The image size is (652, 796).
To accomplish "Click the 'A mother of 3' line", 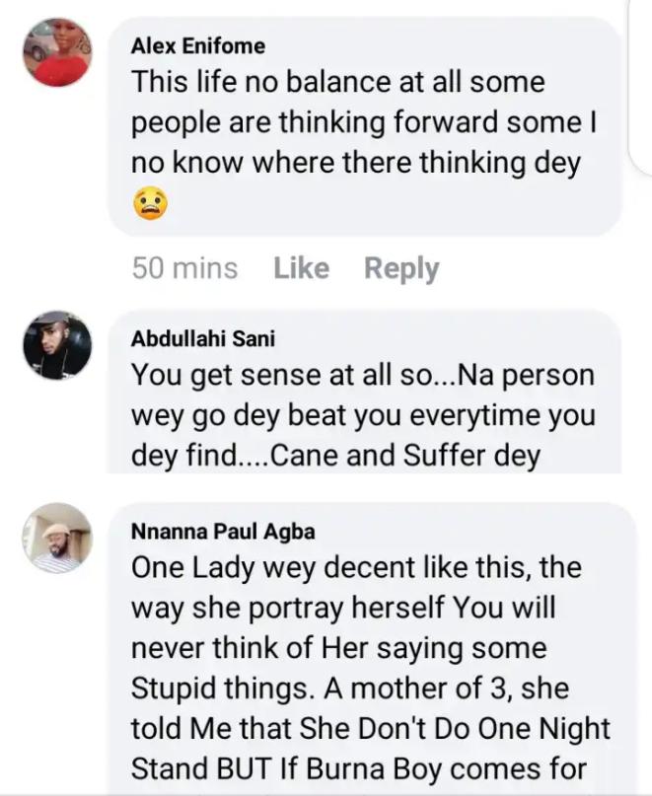I will click(x=350, y=687).
